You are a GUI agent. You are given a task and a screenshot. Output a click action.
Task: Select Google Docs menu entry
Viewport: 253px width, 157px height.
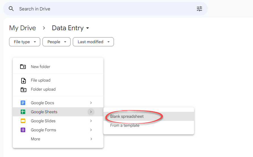[58, 103]
